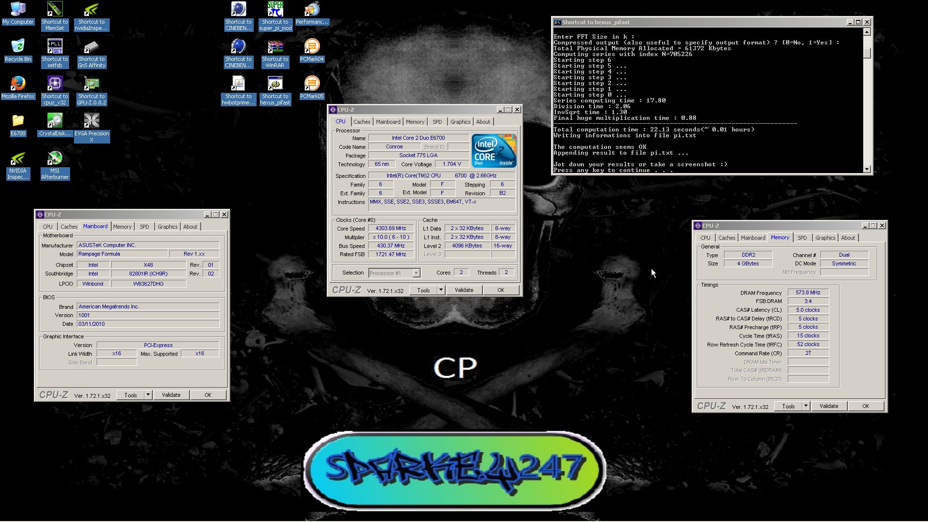Launch PCMark04 desktop icon

(312, 50)
